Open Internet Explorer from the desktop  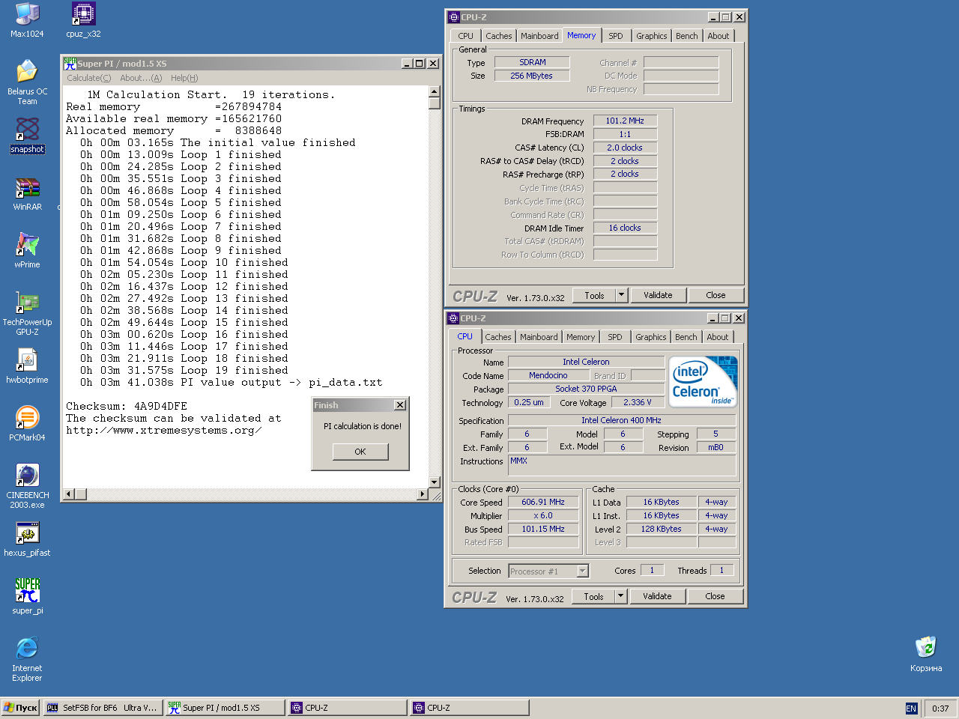[x=27, y=659]
